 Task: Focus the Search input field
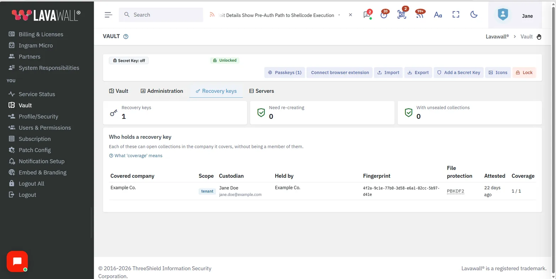(161, 15)
